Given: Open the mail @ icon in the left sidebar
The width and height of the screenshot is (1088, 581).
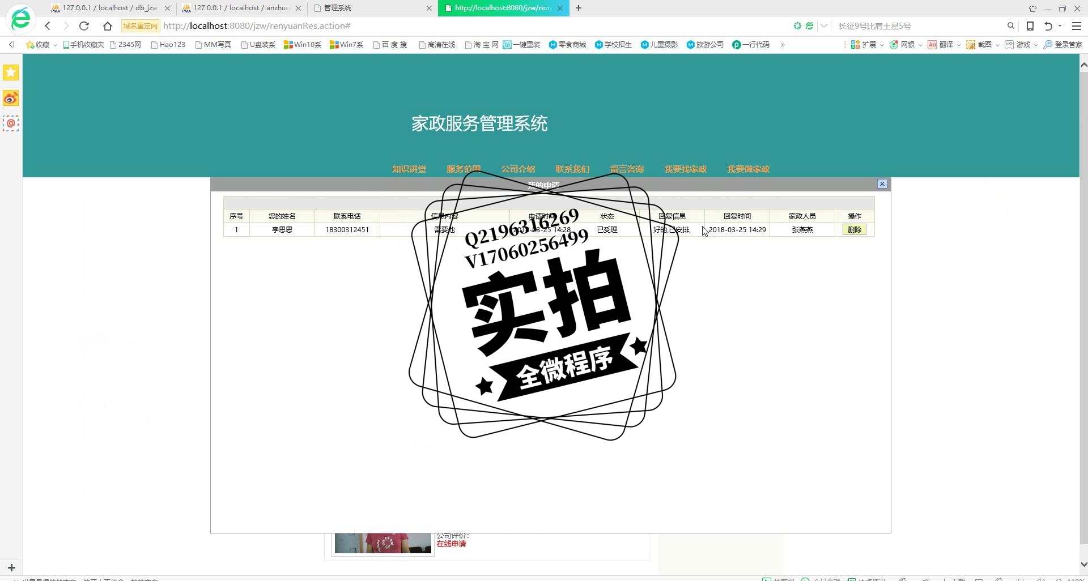Looking at the screenshot, I should (x=11, y=123).
